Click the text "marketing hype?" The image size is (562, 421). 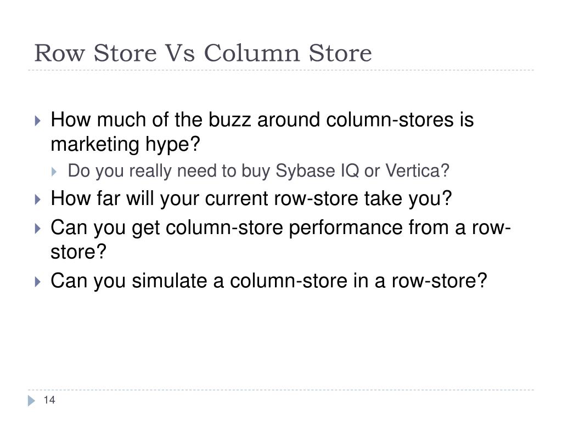(125, 144)
